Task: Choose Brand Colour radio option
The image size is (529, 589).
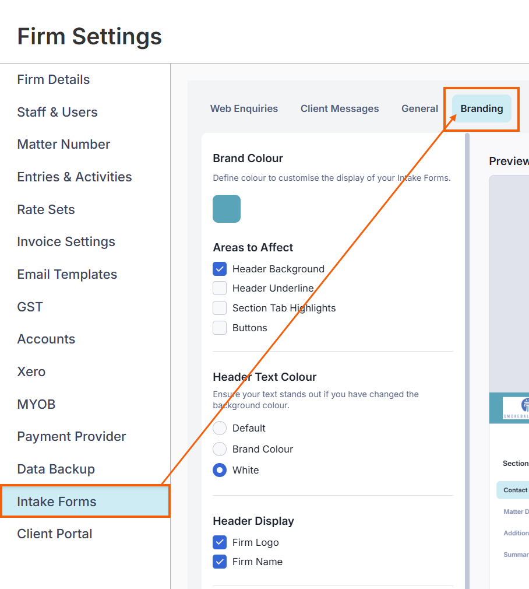Action: [x=220, y=449]
